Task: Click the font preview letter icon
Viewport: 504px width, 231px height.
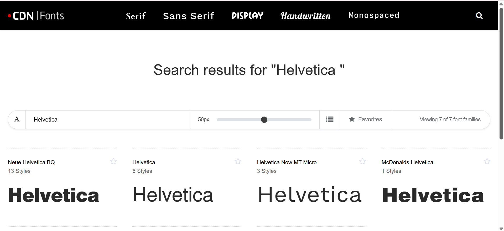Action: click(17, 119)
